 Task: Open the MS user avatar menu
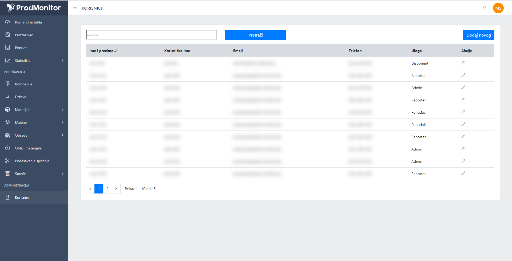pos(498,8)
